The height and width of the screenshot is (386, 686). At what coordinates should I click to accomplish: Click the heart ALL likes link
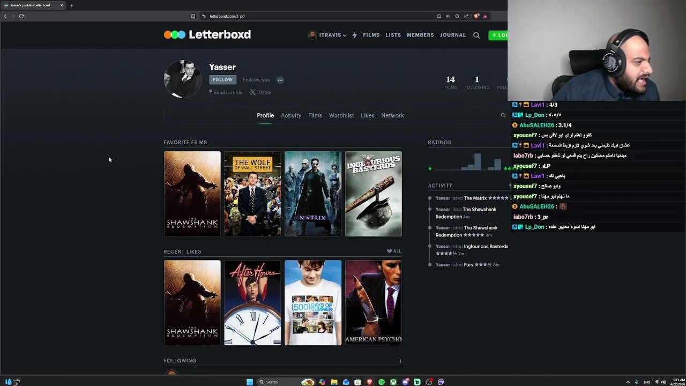tap(394, 251)
